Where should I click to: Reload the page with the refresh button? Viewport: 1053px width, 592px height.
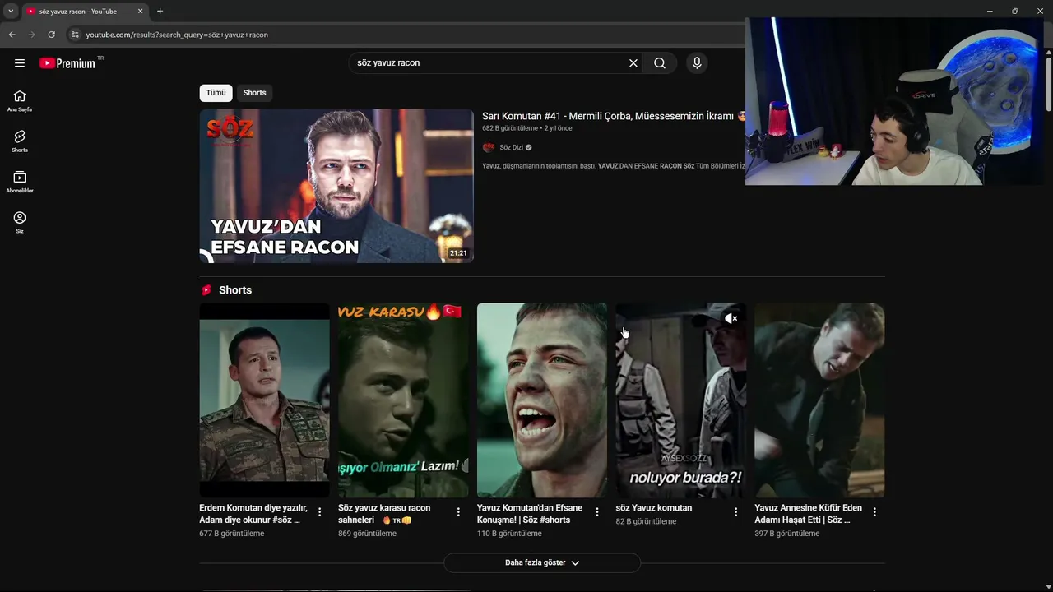51,35
